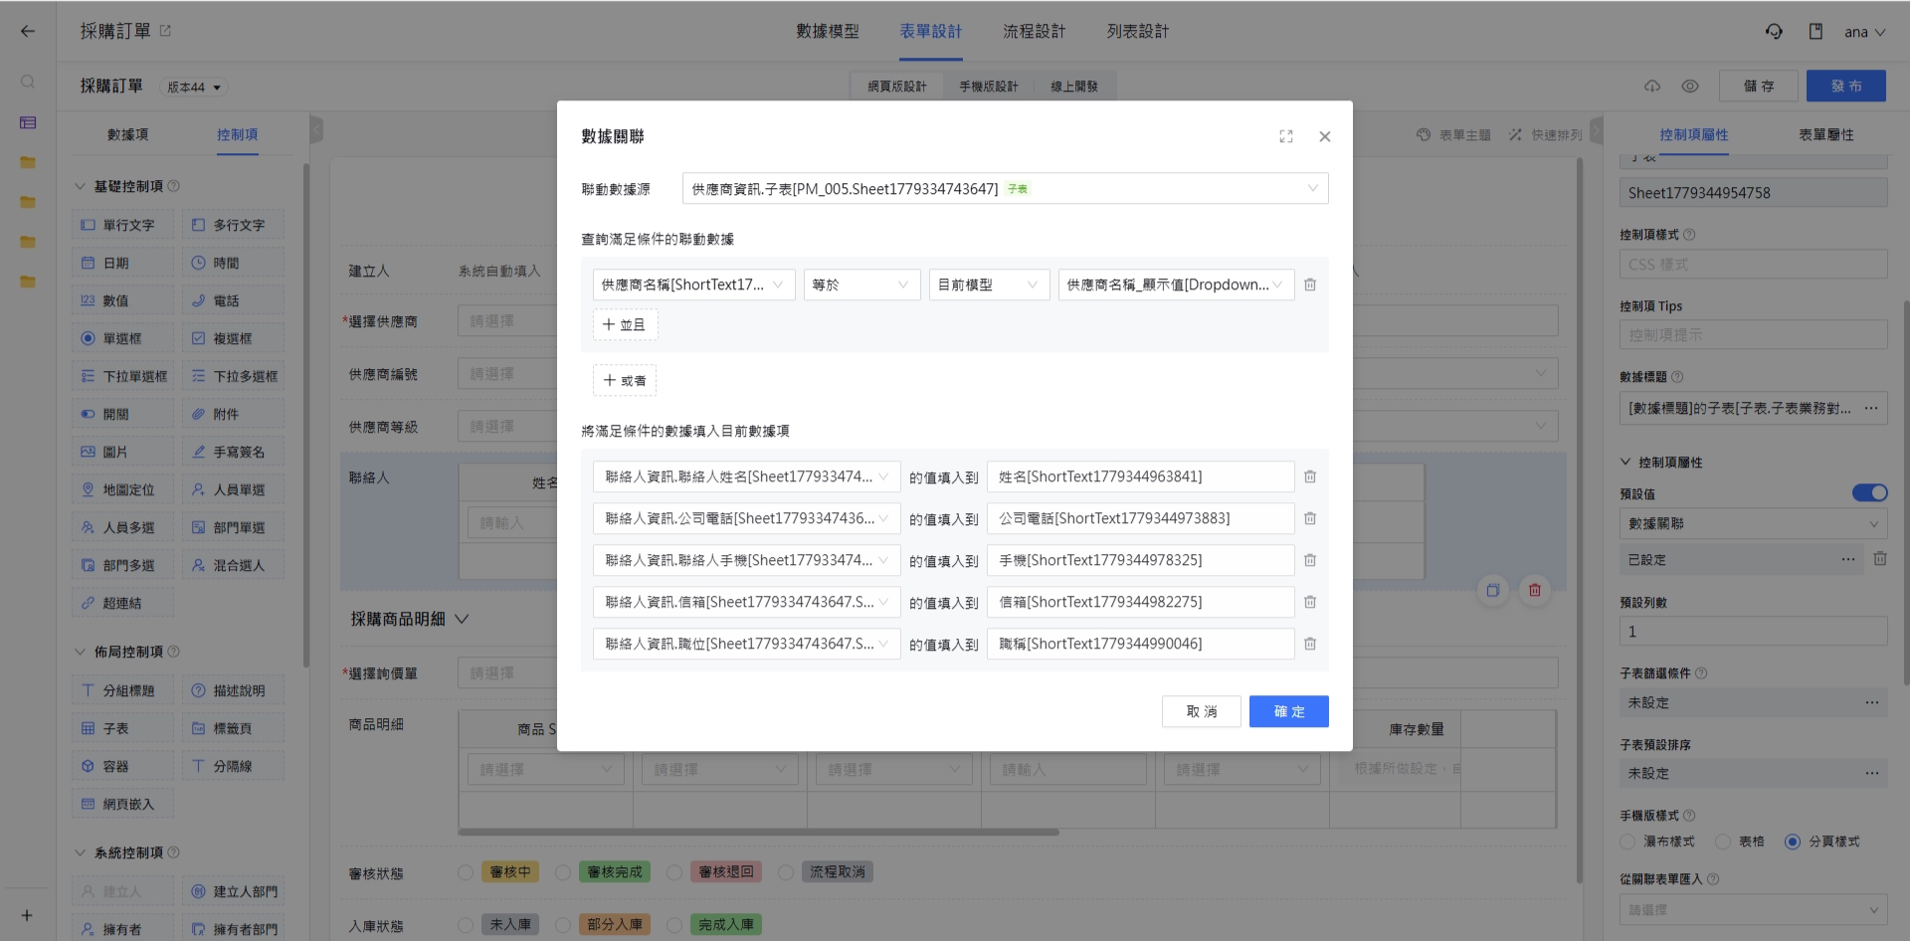The image size is (1910, 941).
Task: Select 表格 radio option
Action: click(1723, 842)
